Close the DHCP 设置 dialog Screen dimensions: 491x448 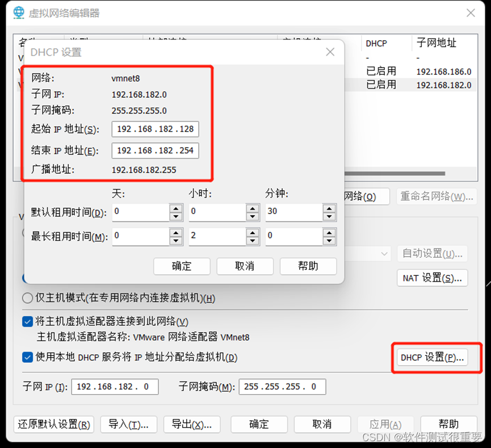pos(330,52)
